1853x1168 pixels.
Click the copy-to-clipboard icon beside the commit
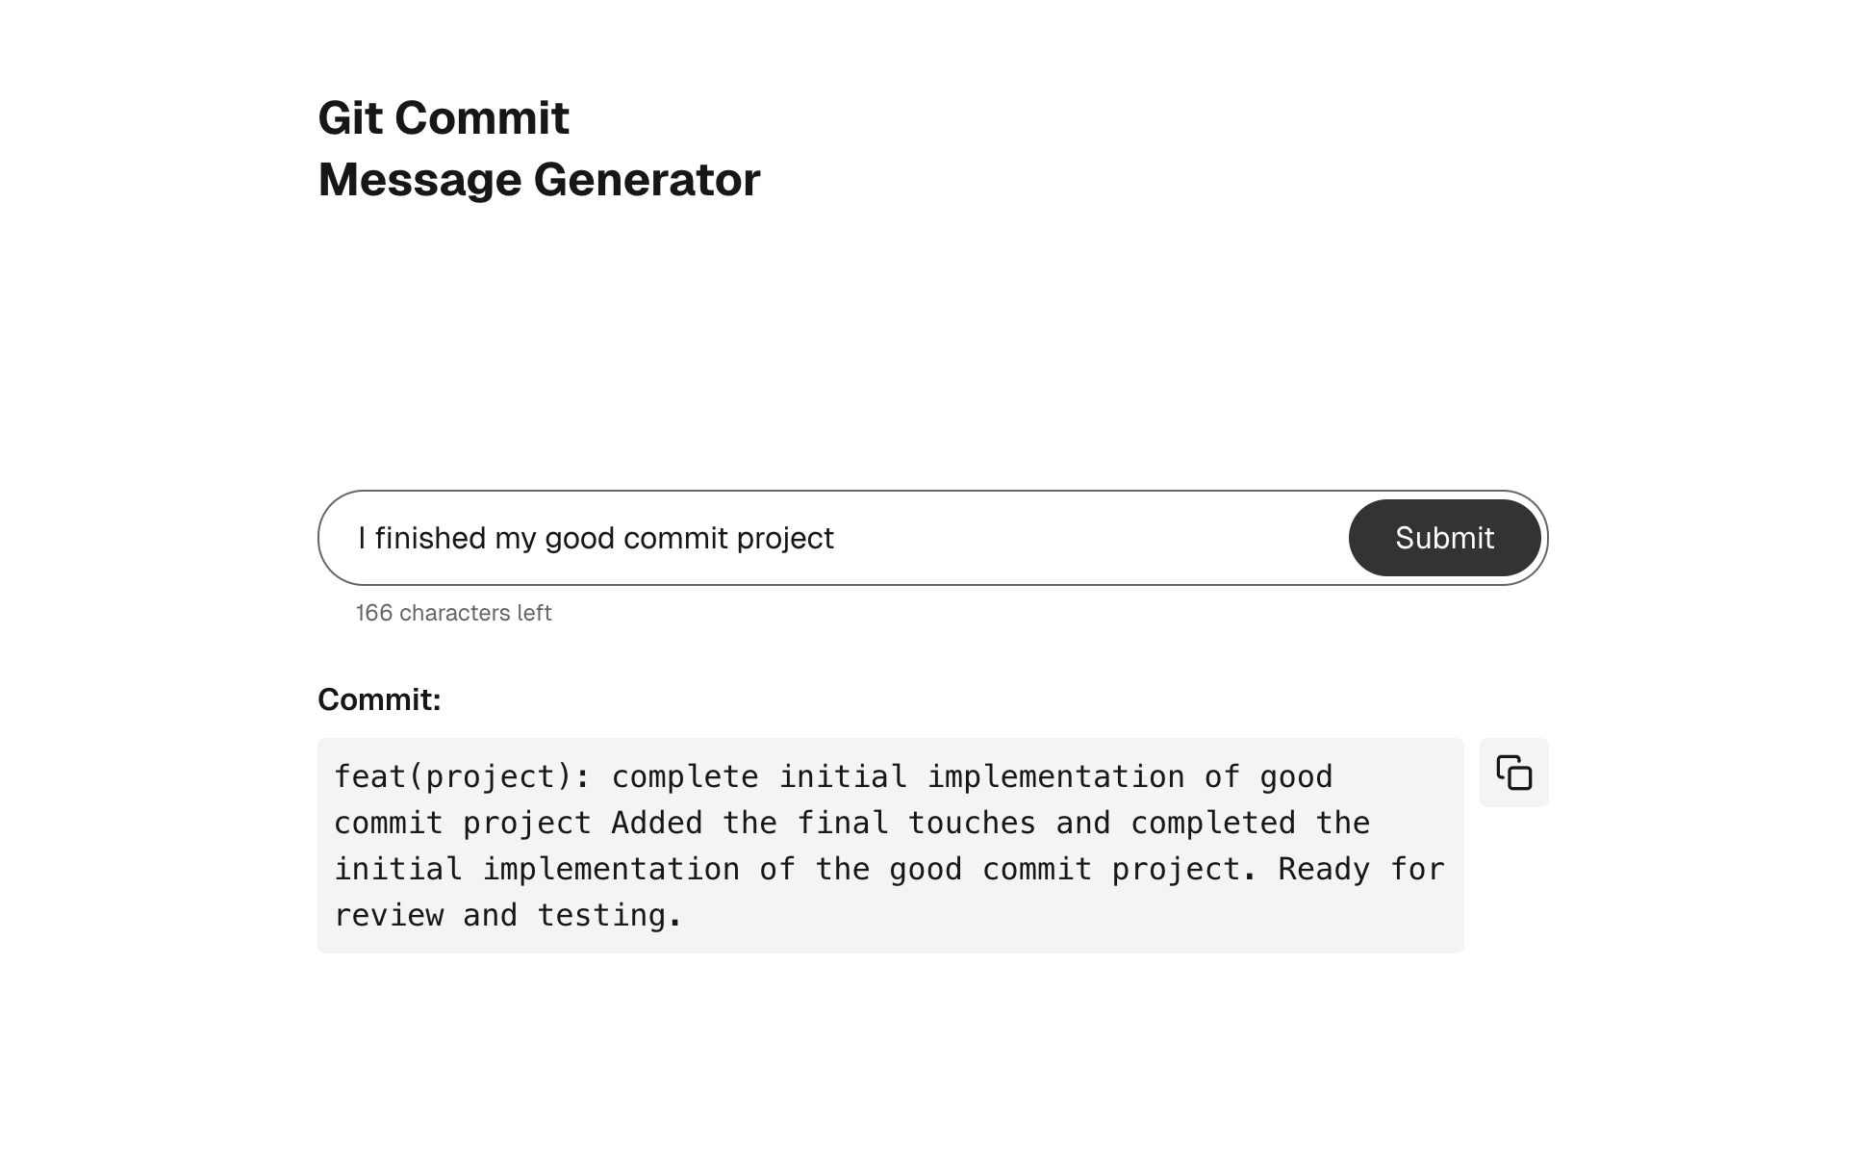(x=1512, y=773)
